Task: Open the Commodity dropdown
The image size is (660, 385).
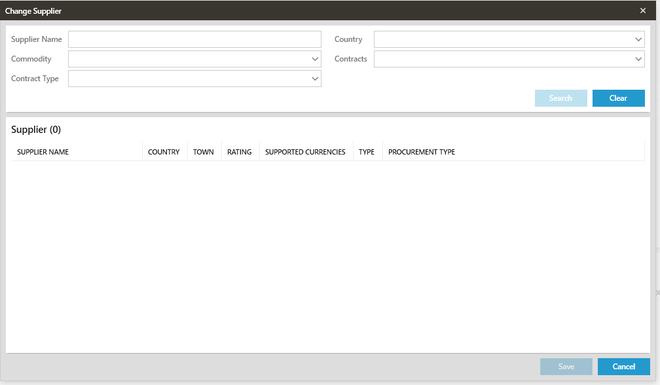Action: click(x=194, y=59)
